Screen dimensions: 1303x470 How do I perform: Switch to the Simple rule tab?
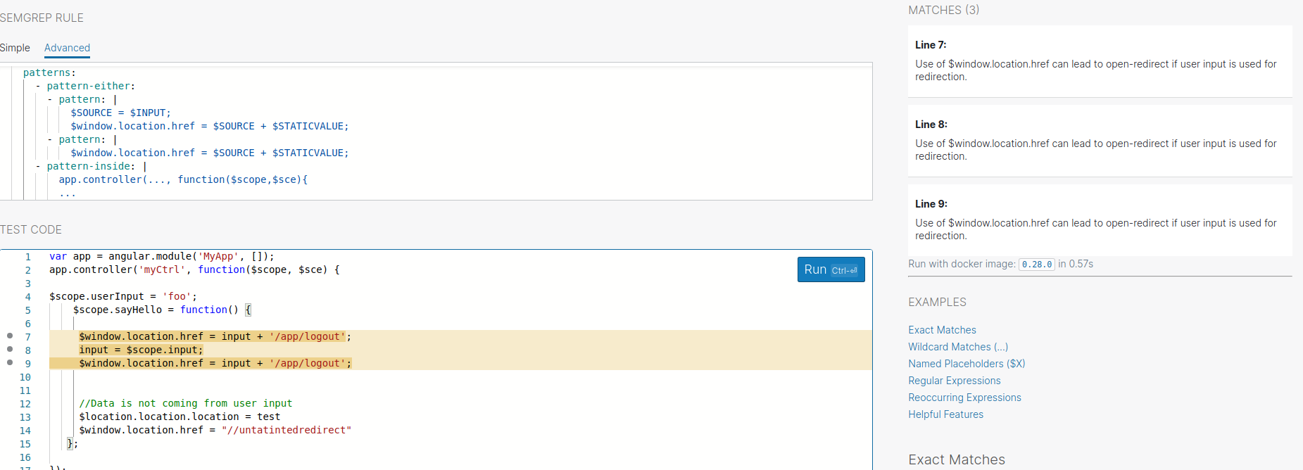[15, 48]
